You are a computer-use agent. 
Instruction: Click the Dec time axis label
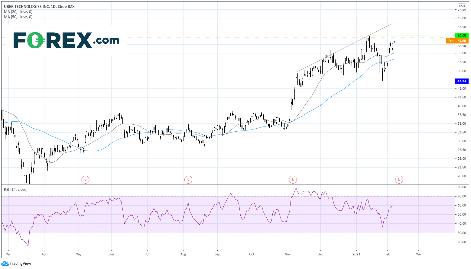coord(320,254)
